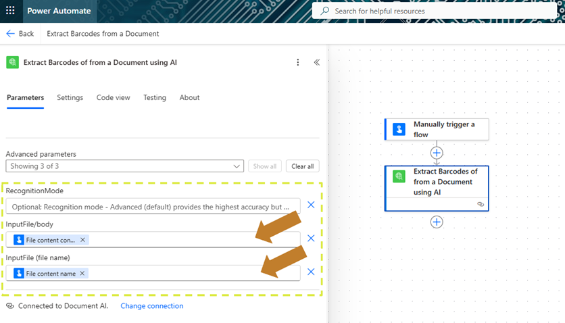Image resolution: width=565 pixels, height=323 pixels.
Task: Open the Code view tab
Action: click(x=113, y=97)
